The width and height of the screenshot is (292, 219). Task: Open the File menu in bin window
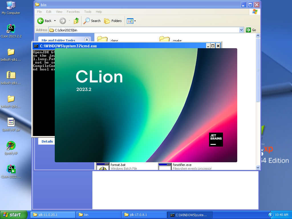(39, 12)
